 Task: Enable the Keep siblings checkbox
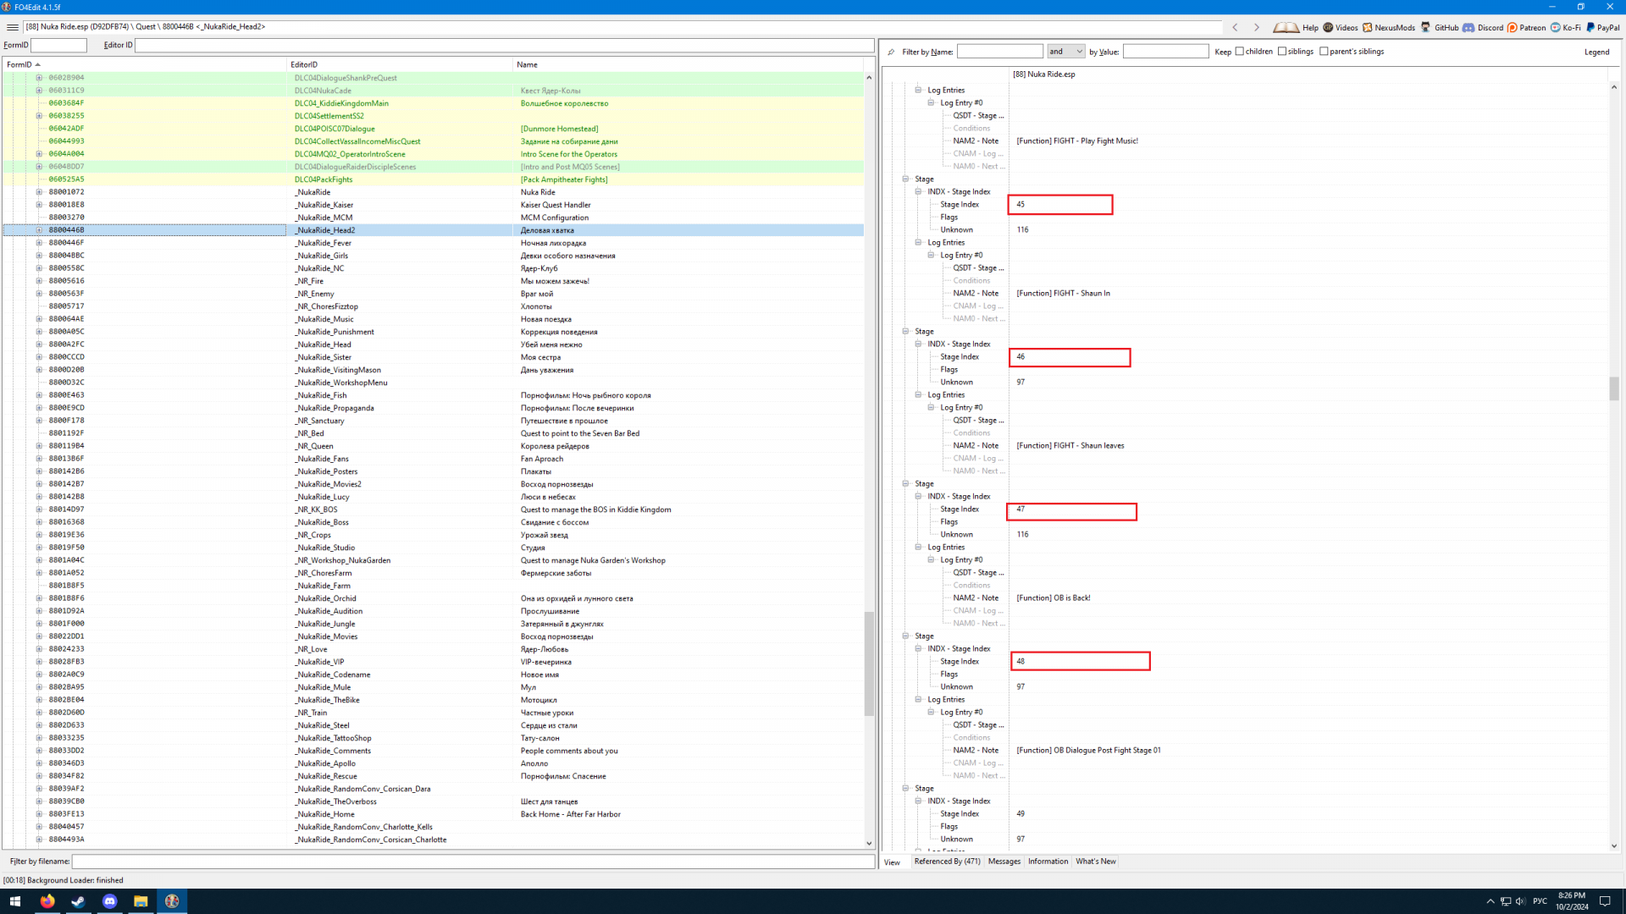(1282, 52)
